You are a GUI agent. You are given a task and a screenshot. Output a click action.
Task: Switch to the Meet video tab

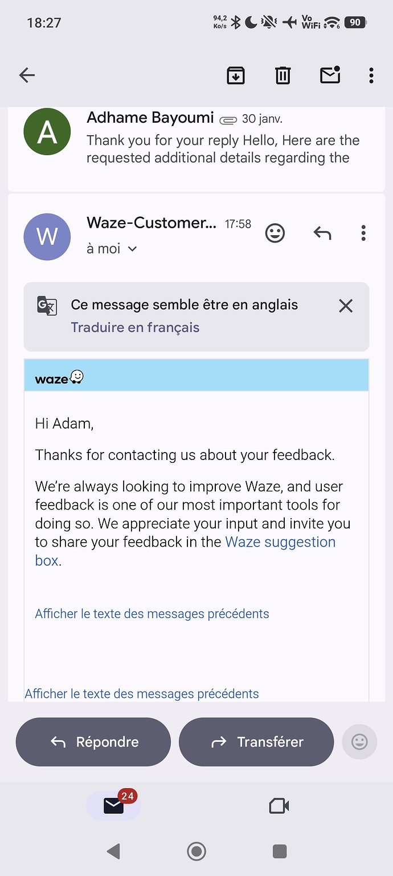tap(279, 806)
